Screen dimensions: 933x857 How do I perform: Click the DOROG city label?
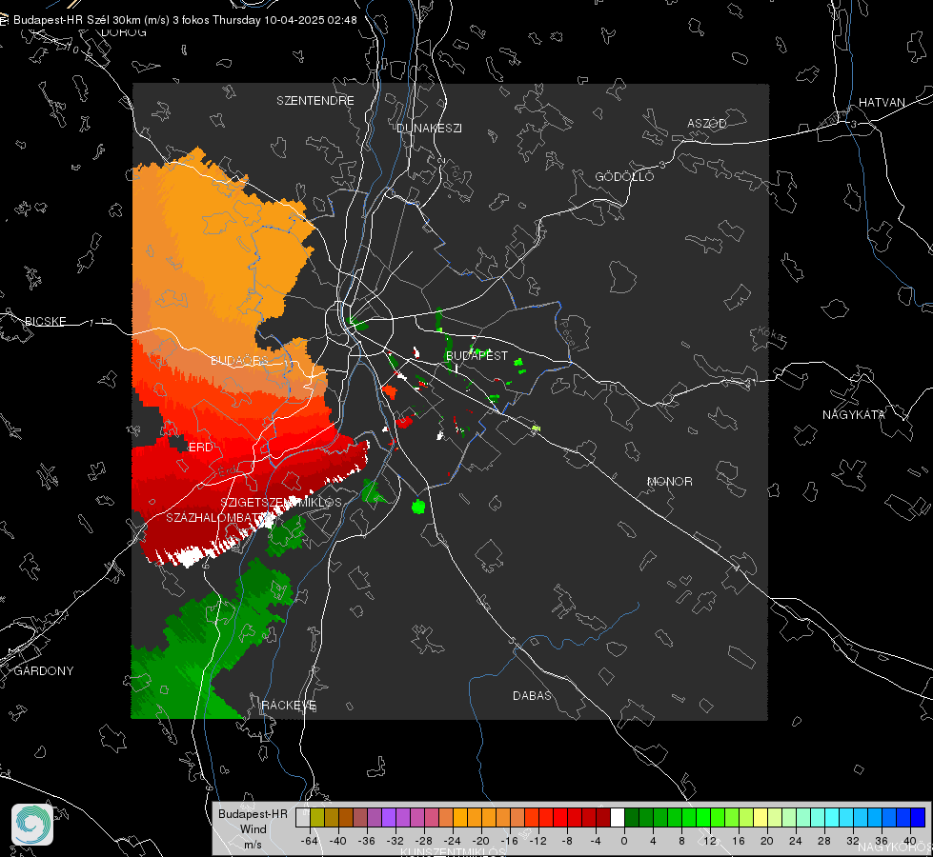(x=124, y=32)
